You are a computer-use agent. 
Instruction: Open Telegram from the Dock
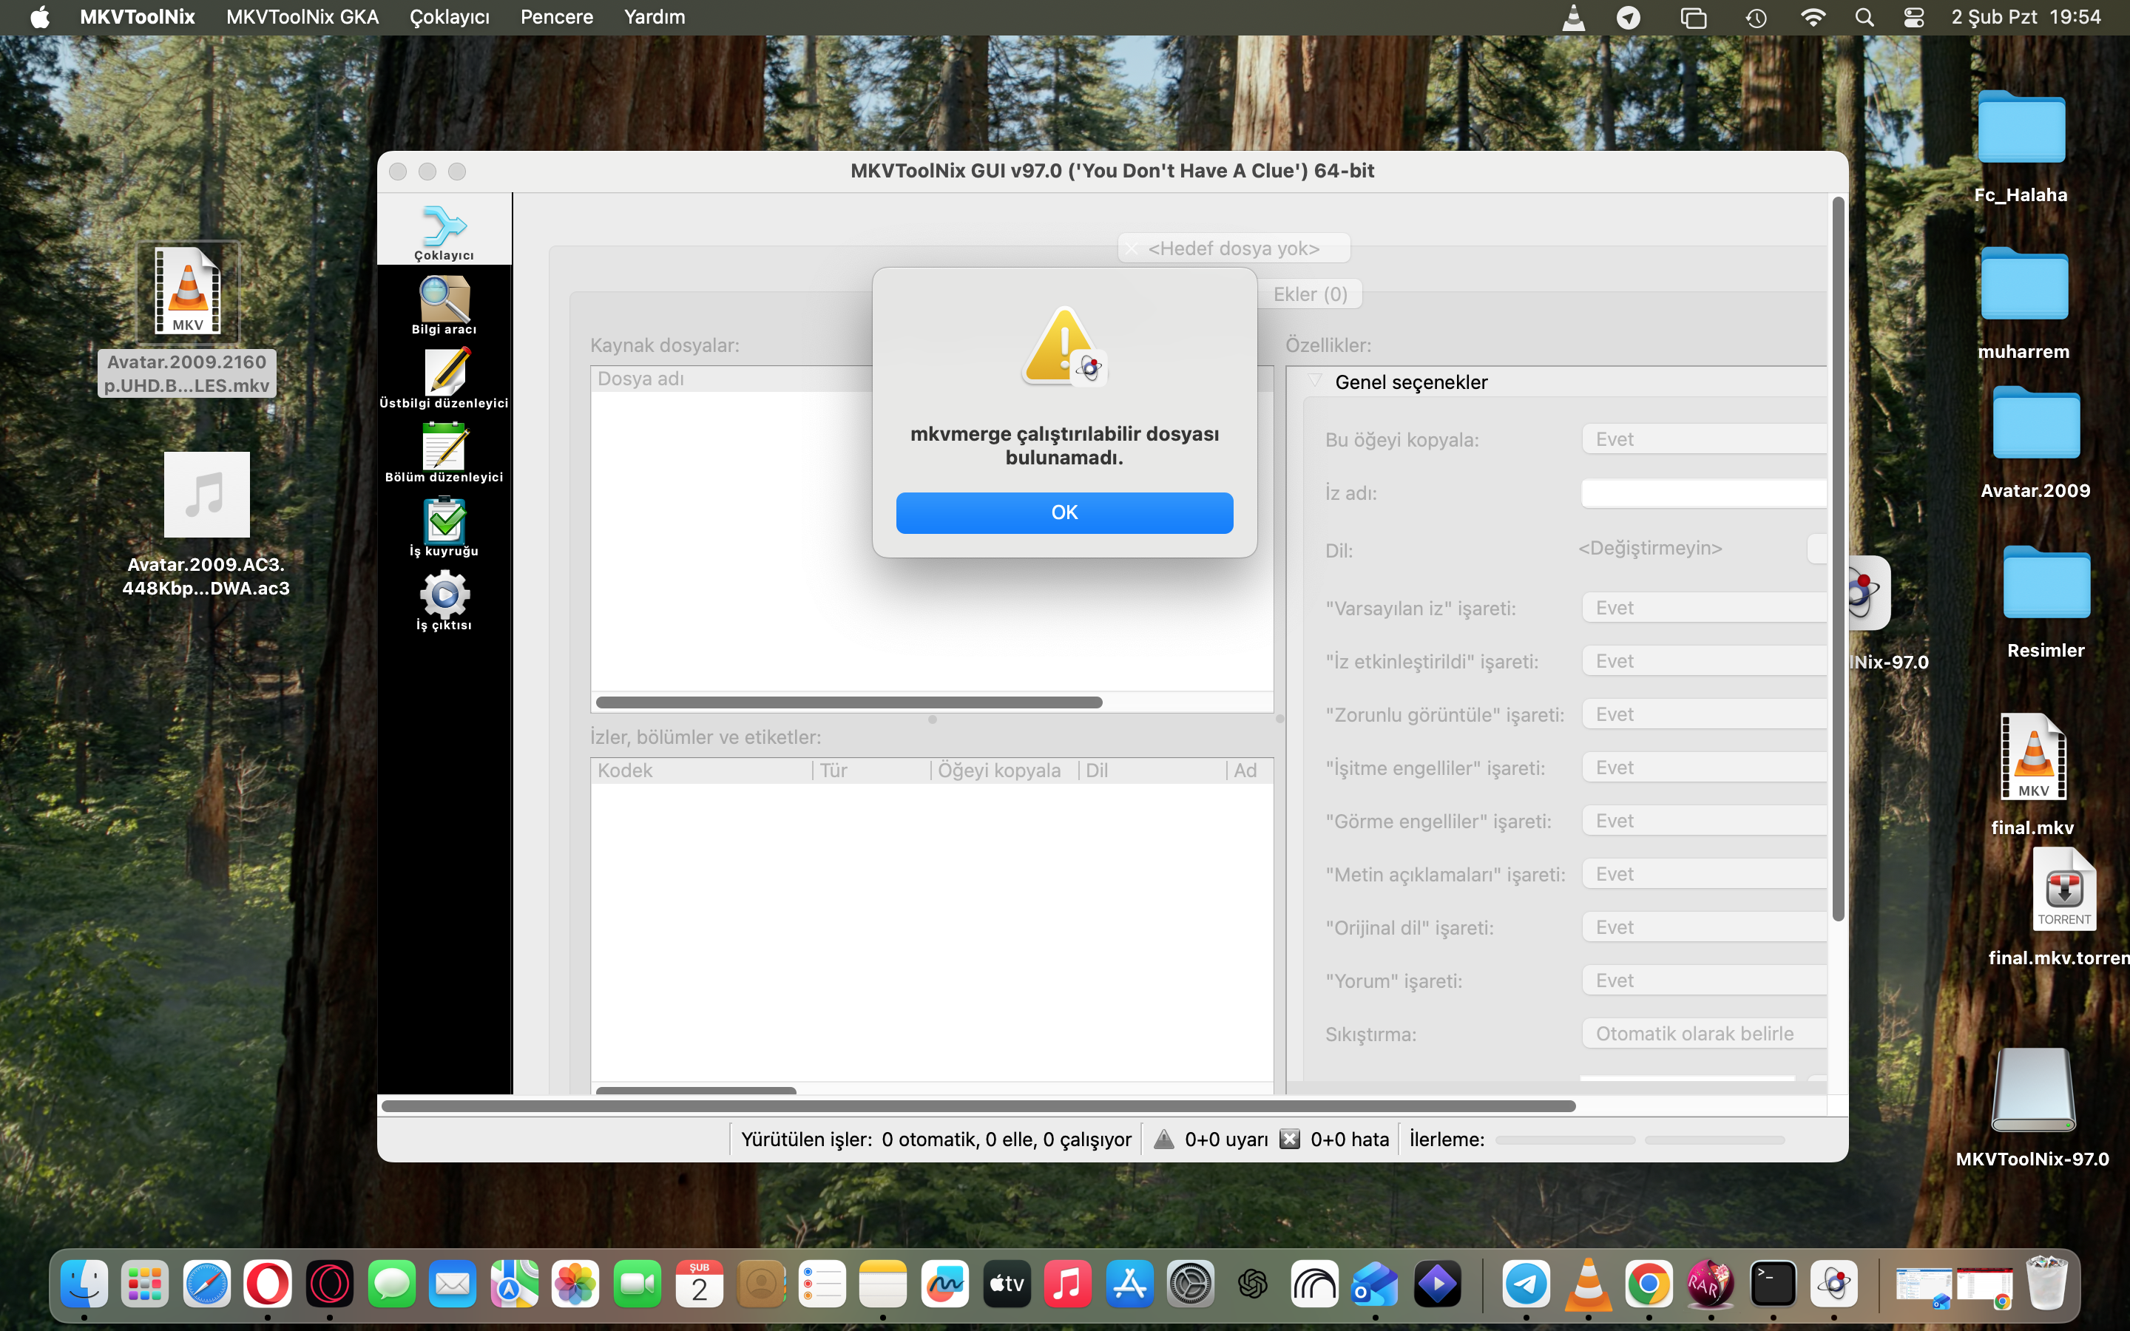tap(1526, 1284)
